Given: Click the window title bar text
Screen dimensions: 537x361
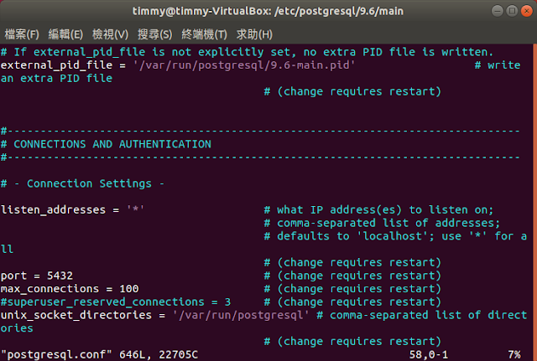Looking at the screenshot, I should pos(268,11).
